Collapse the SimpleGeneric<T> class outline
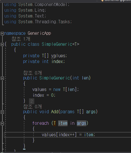Viewport: 131px width, 153px height. coord(2,44)
